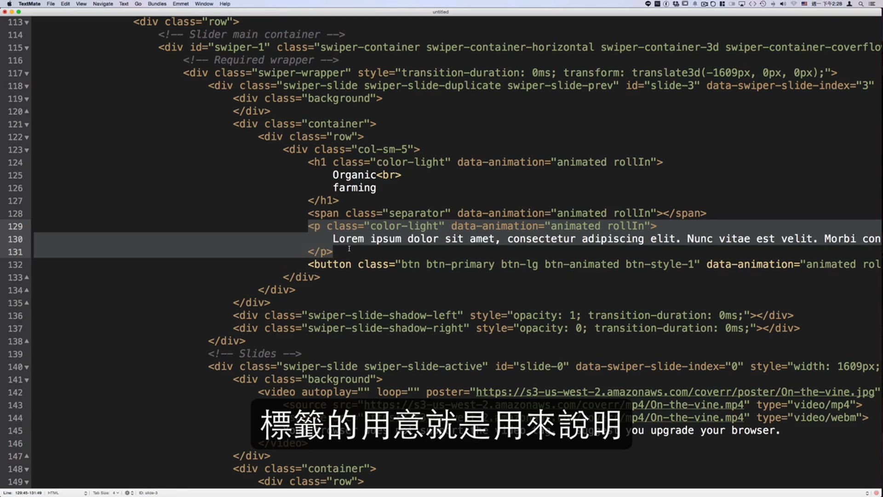Open the symbol selector showing ID: slide-3
The image size is (883, 497).
pyautogui.click(x=148, y=493)
